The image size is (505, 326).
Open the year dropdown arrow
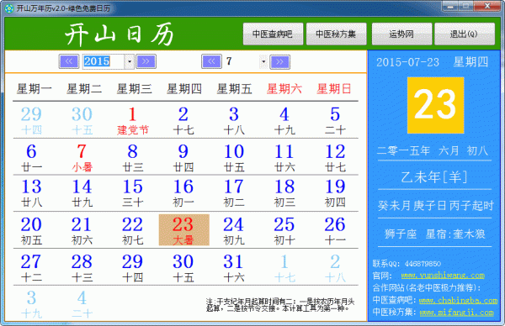point(130,61)
